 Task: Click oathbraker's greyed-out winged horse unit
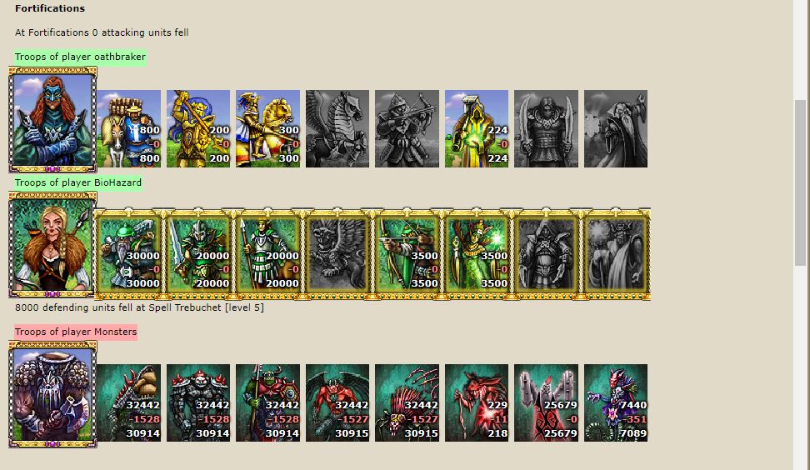click(x=337, y=129)
